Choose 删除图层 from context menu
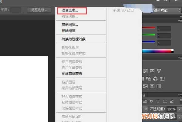Image resolution: width=182 pixels, height=122 pixels. click(69, 31)
